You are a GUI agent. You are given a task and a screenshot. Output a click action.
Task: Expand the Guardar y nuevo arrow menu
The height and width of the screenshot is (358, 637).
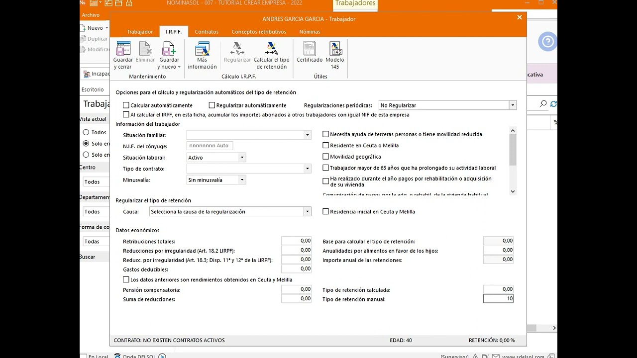tap(179, 67)
